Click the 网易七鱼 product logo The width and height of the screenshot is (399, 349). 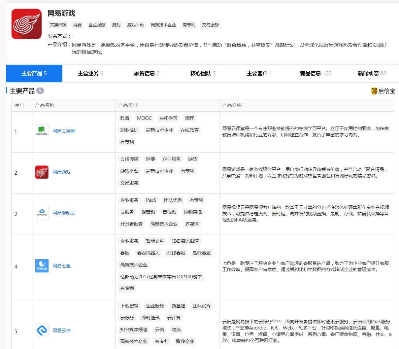[42, 266]
